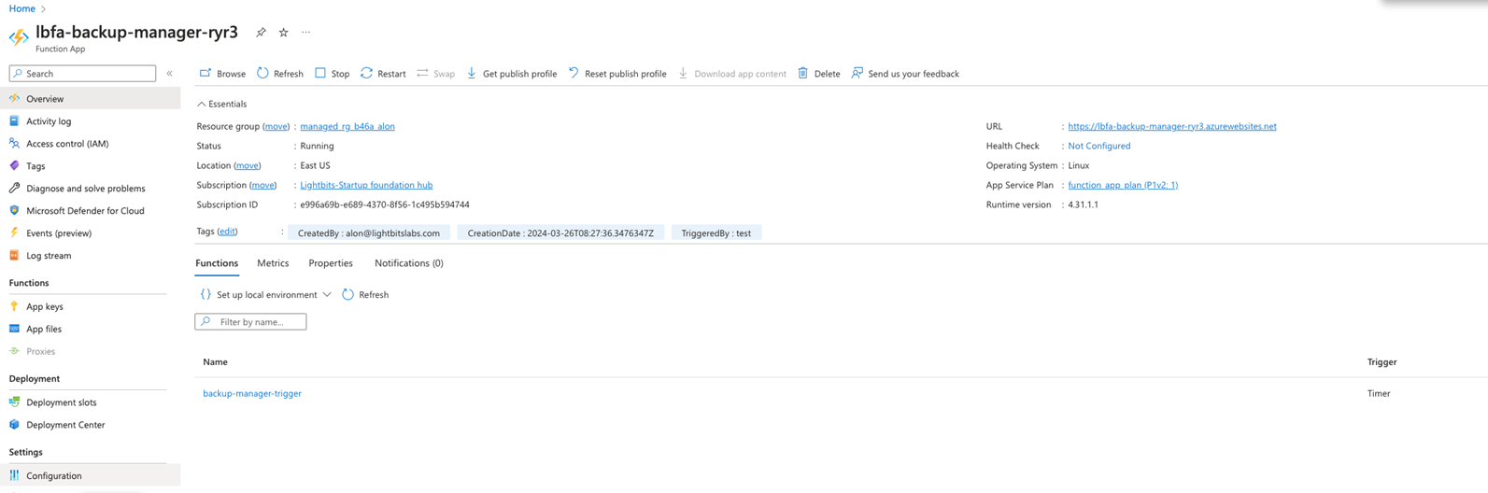Select the Functions tab

pyautogui.click(x=217, y=263)
